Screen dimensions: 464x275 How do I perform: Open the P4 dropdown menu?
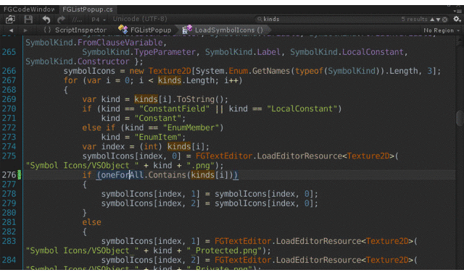[99, 20]
